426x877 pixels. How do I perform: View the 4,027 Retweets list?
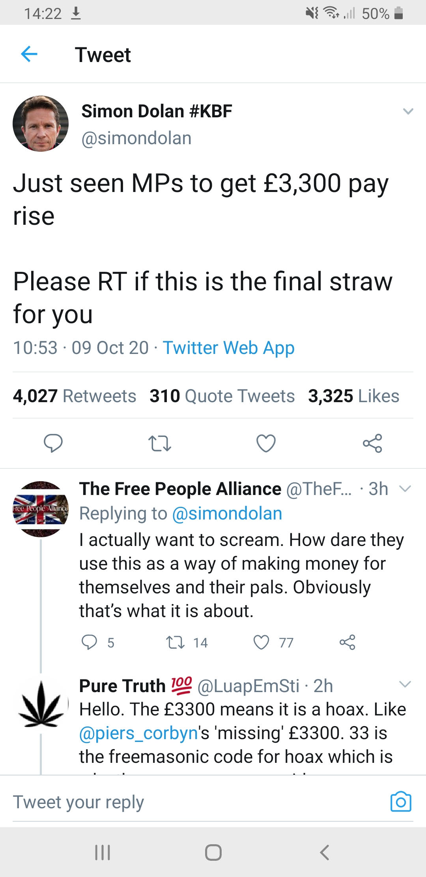[x=75, y=396]
